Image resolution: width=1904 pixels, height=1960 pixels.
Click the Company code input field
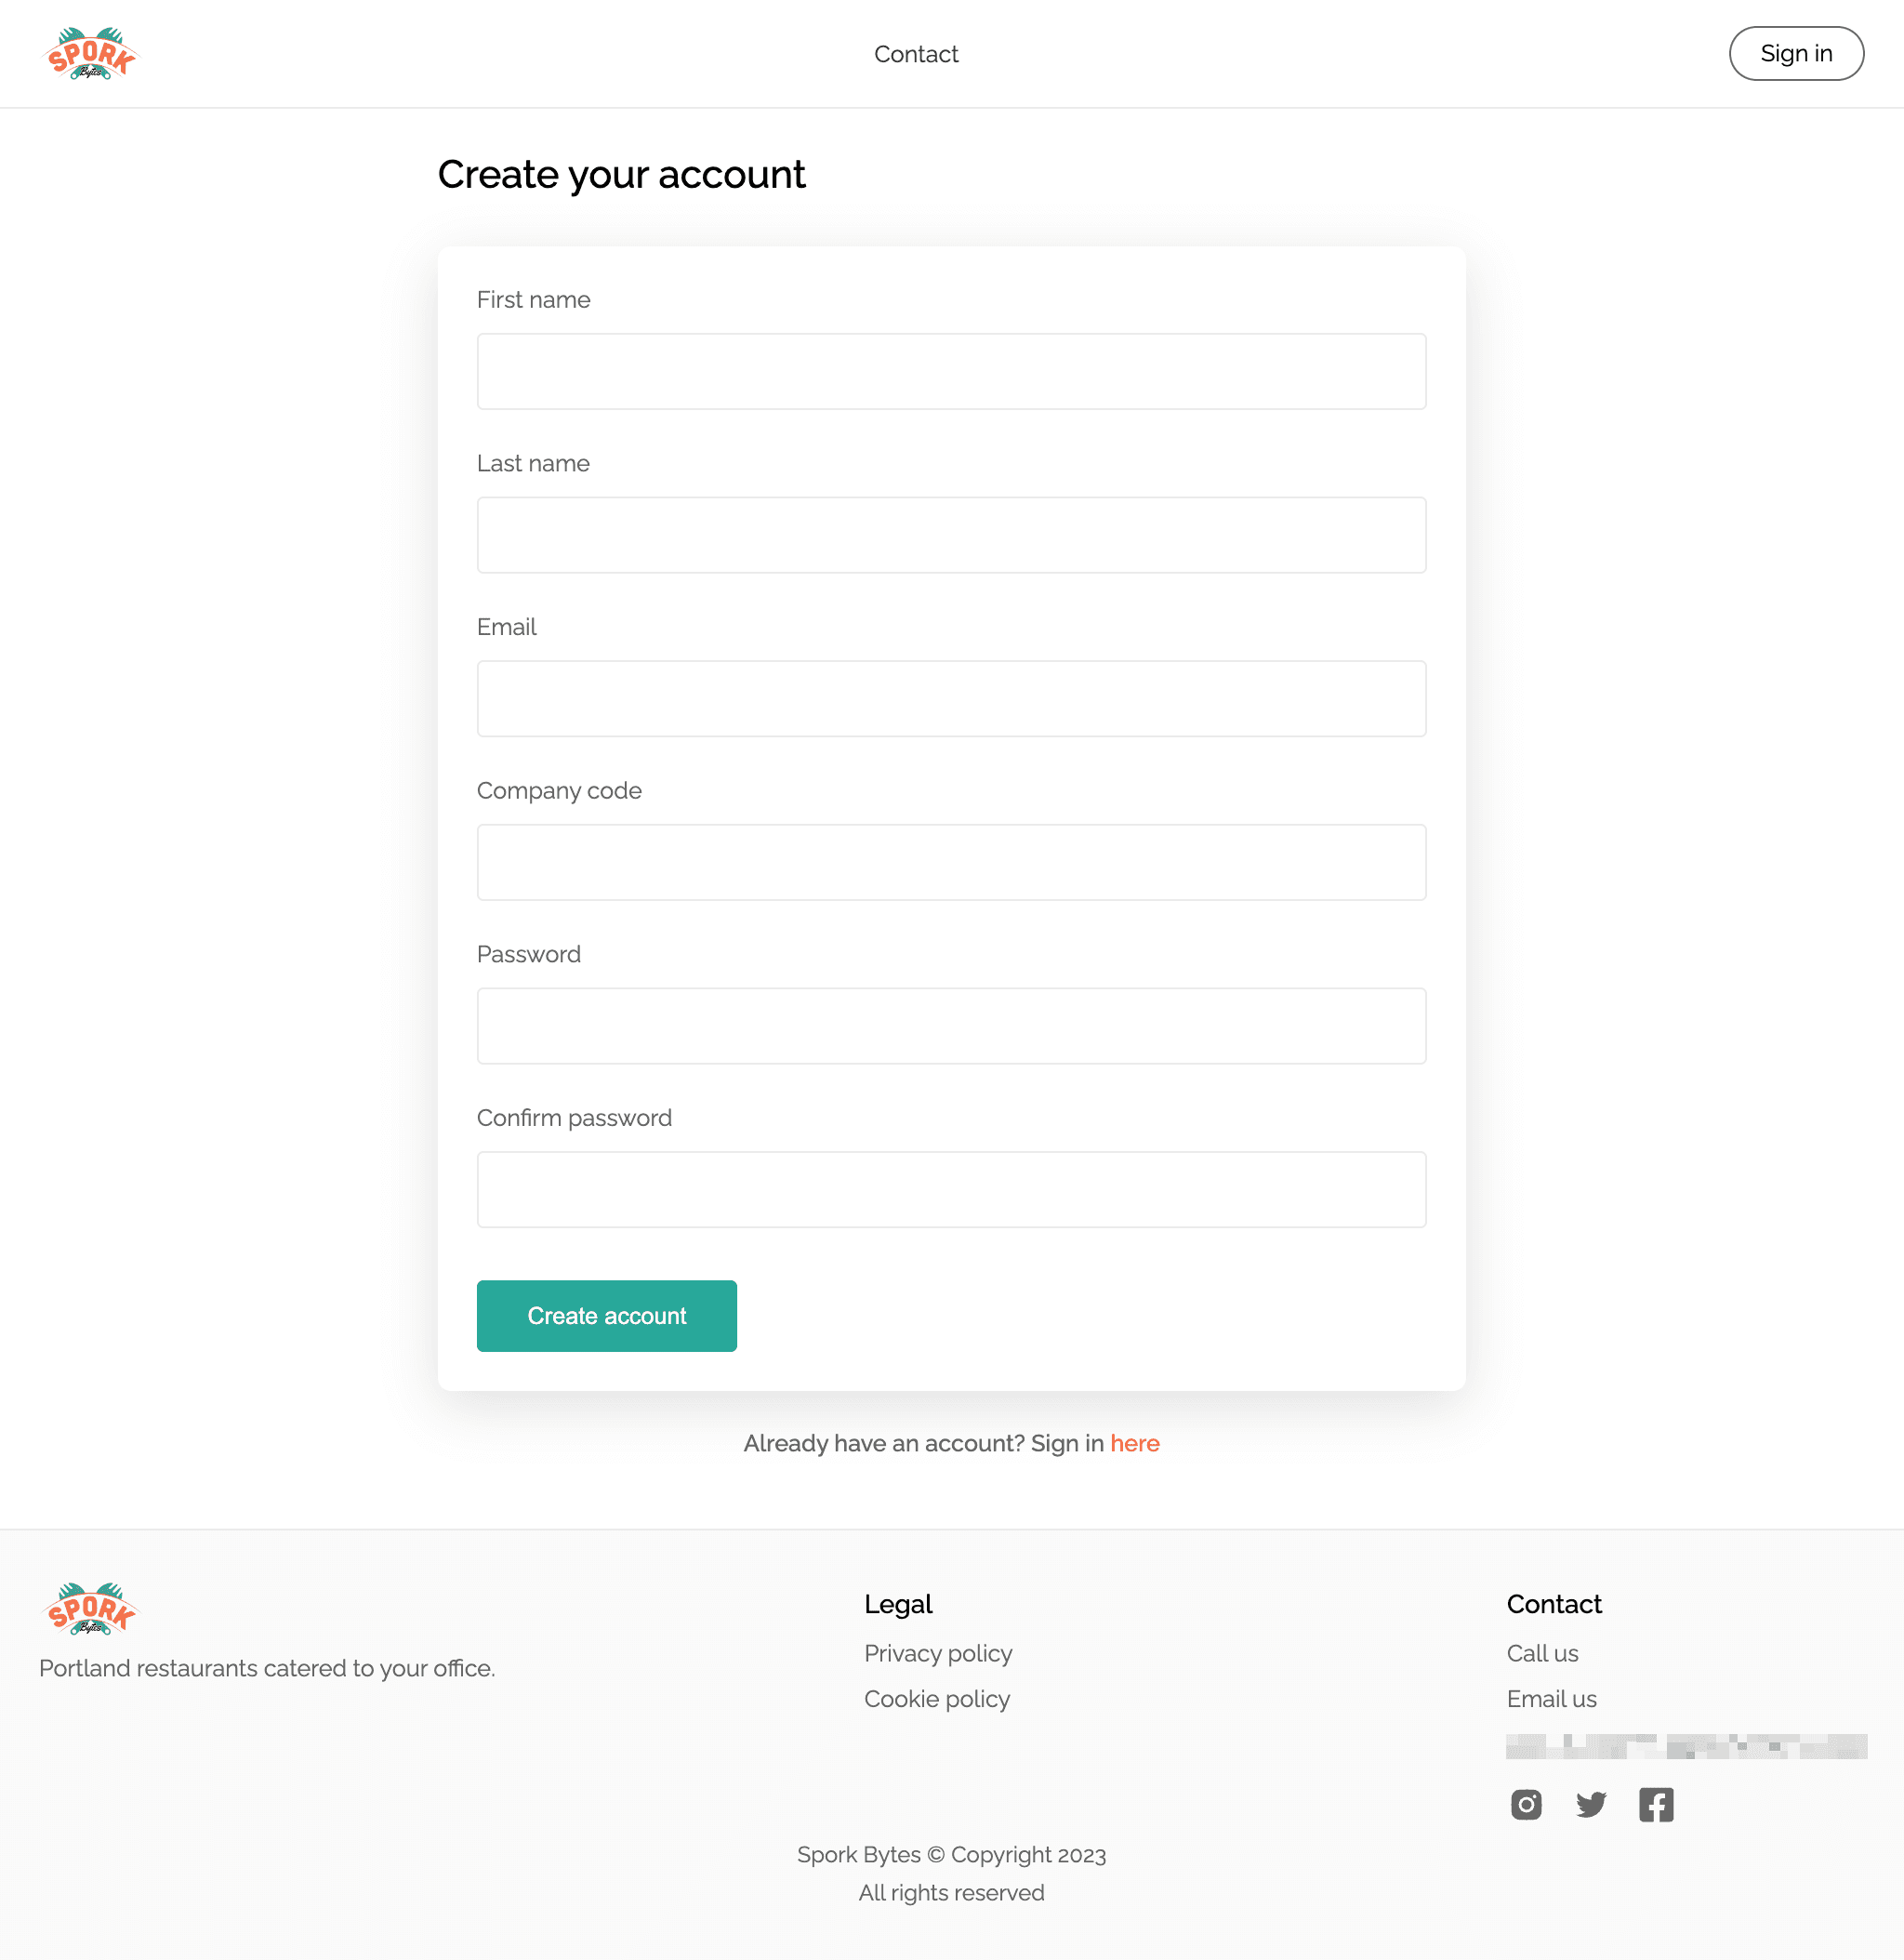(952, 861)
